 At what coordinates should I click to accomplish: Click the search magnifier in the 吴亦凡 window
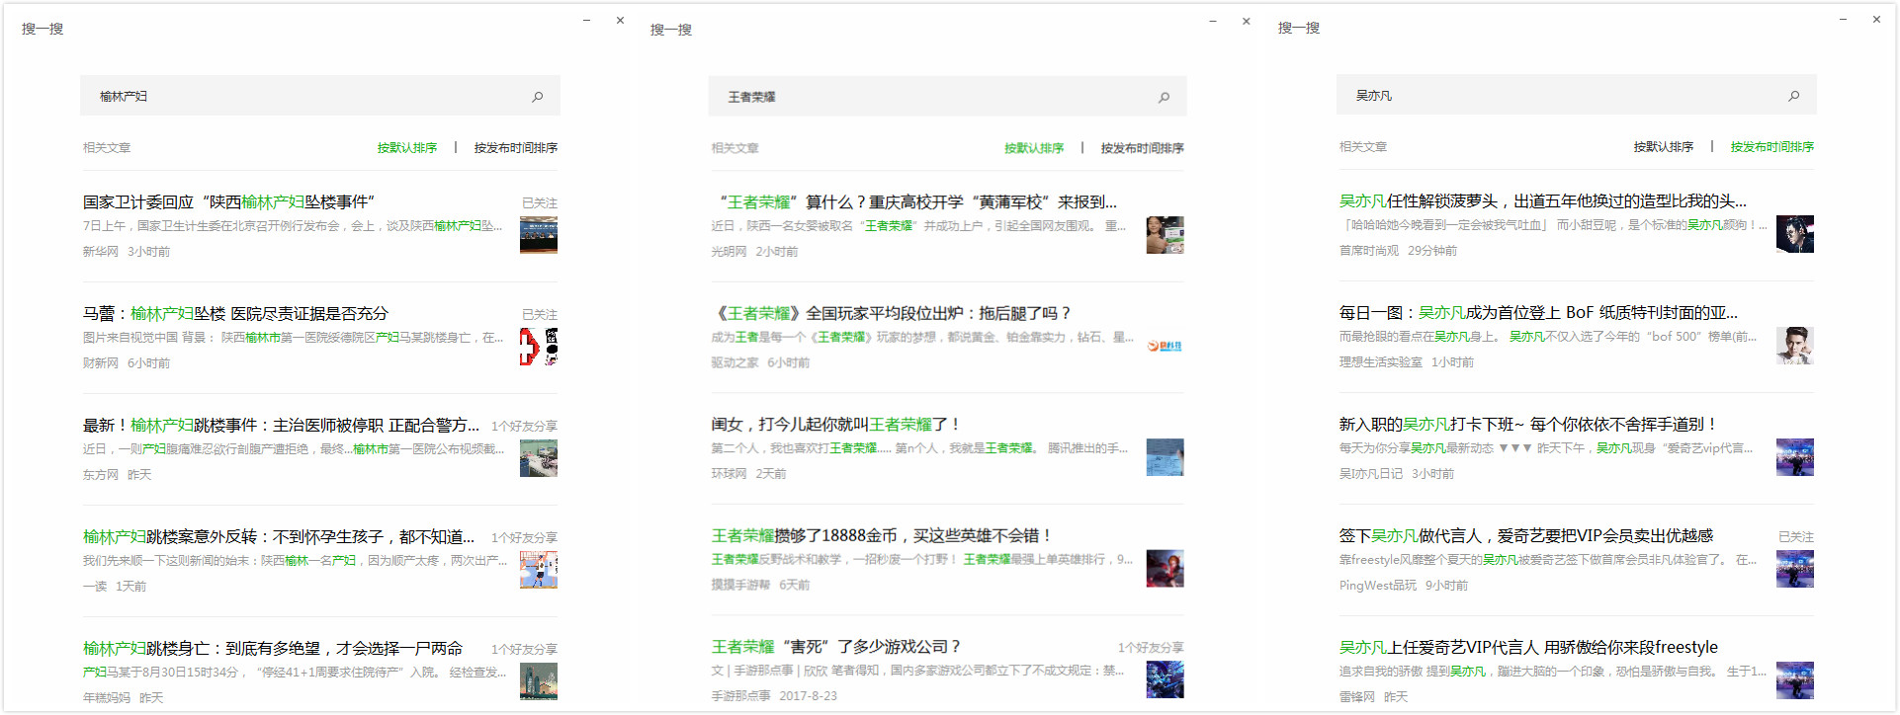(x=1794, y=96)
